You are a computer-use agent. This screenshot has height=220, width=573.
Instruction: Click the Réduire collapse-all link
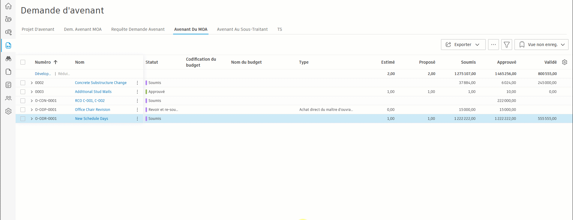(x=64, y=74)
